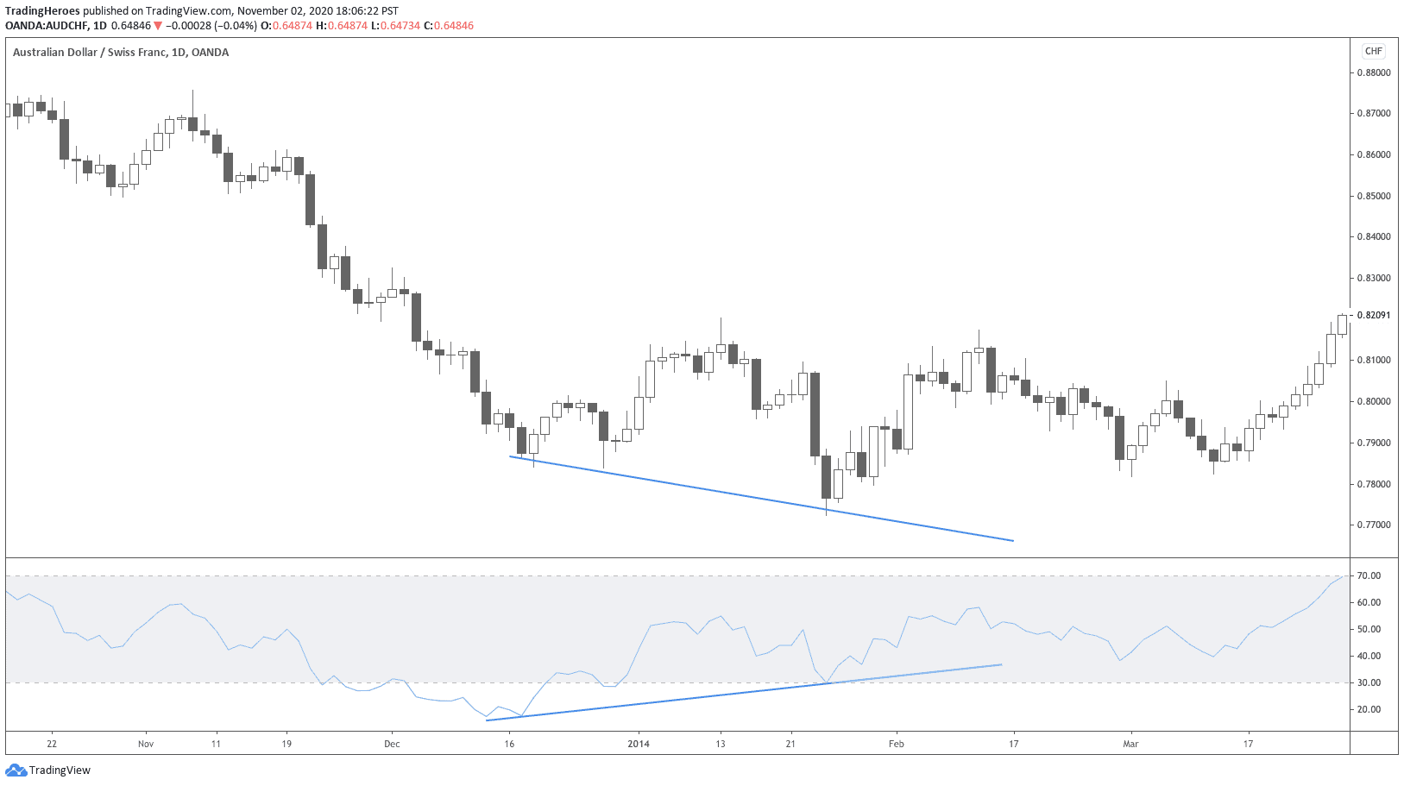Click the RSI 70.00 axis label
Viewport: 1404px width, 786px height.
pyautogui.click(x=1369, y=575)
